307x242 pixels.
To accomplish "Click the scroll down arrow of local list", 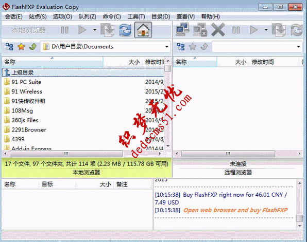I will [168, 146].
